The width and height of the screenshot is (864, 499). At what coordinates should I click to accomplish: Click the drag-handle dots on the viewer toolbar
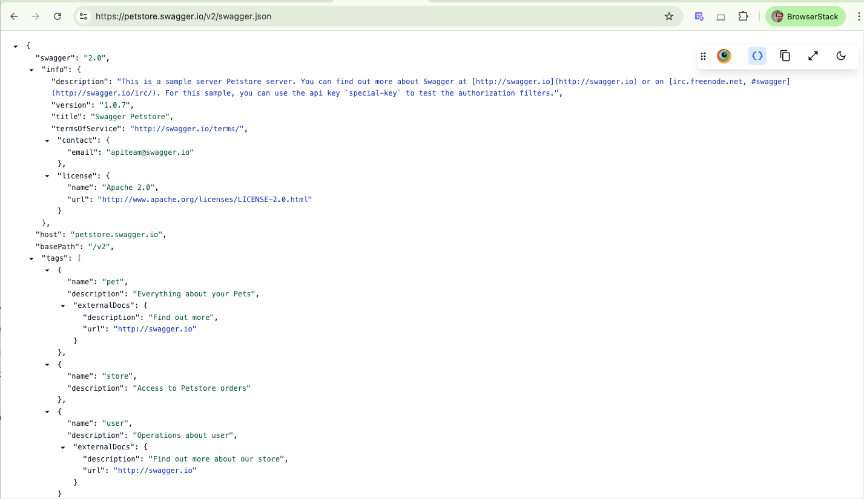click(x=702, y=55)
